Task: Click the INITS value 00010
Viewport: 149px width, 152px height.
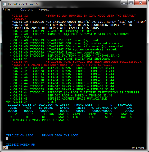Action: click(81, 111)
